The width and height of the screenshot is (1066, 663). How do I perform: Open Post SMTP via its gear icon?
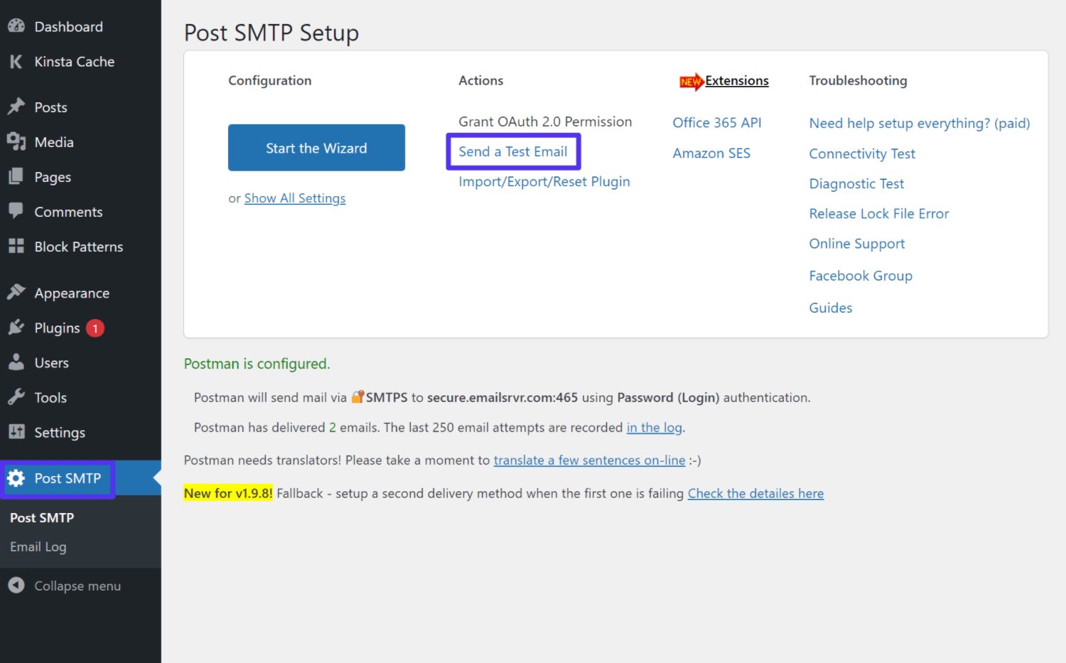tap(16, 478)
